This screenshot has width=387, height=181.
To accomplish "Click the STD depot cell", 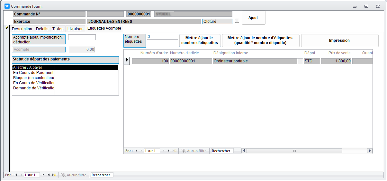I will click(x=312, y=61).
